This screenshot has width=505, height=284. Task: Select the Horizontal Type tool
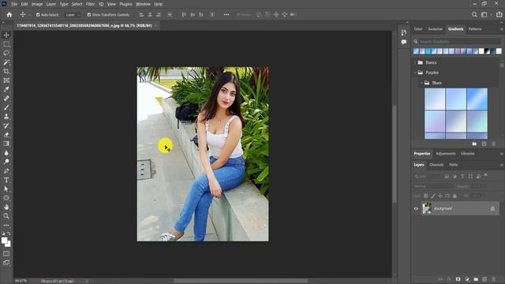(x=6, y=180)
